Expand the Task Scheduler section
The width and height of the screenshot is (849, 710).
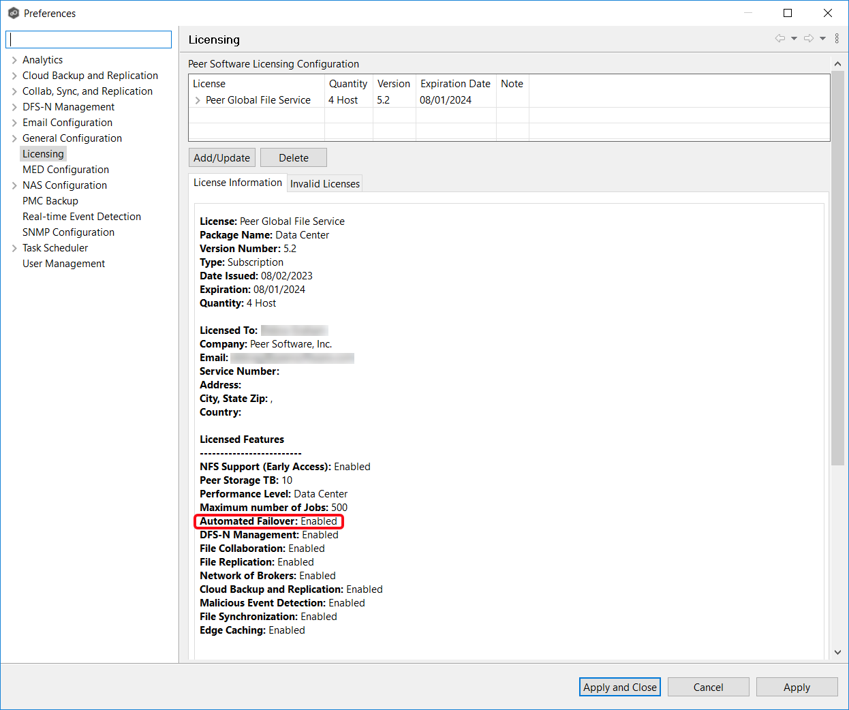tap(13, 247)
